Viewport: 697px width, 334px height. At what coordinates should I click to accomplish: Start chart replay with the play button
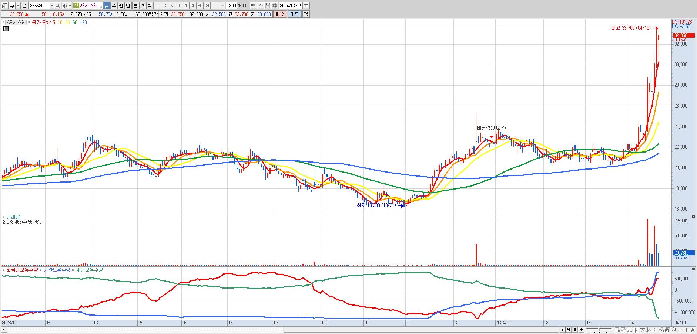[563, 330]
